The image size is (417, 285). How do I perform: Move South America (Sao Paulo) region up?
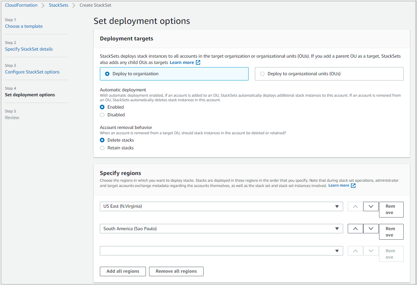tap(355, 228)
